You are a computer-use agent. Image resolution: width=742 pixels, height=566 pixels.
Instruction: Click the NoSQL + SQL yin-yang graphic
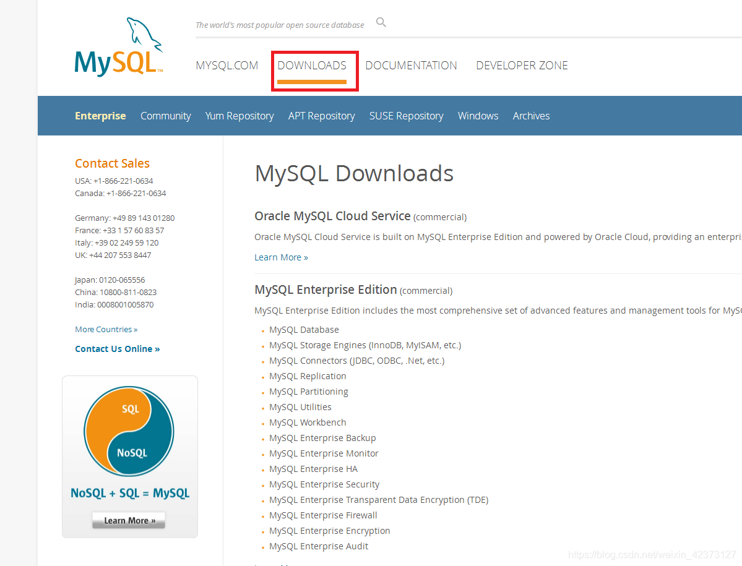click(129, 431)
